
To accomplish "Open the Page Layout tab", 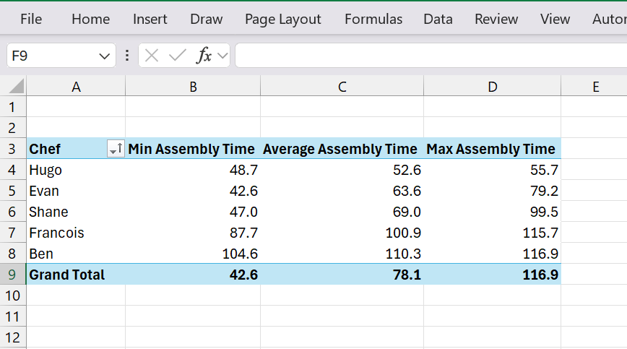I will click(x=283, y=20).
